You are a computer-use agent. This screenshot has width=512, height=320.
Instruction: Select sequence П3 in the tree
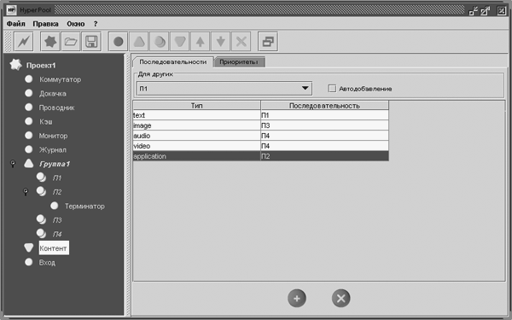point(57,220)
